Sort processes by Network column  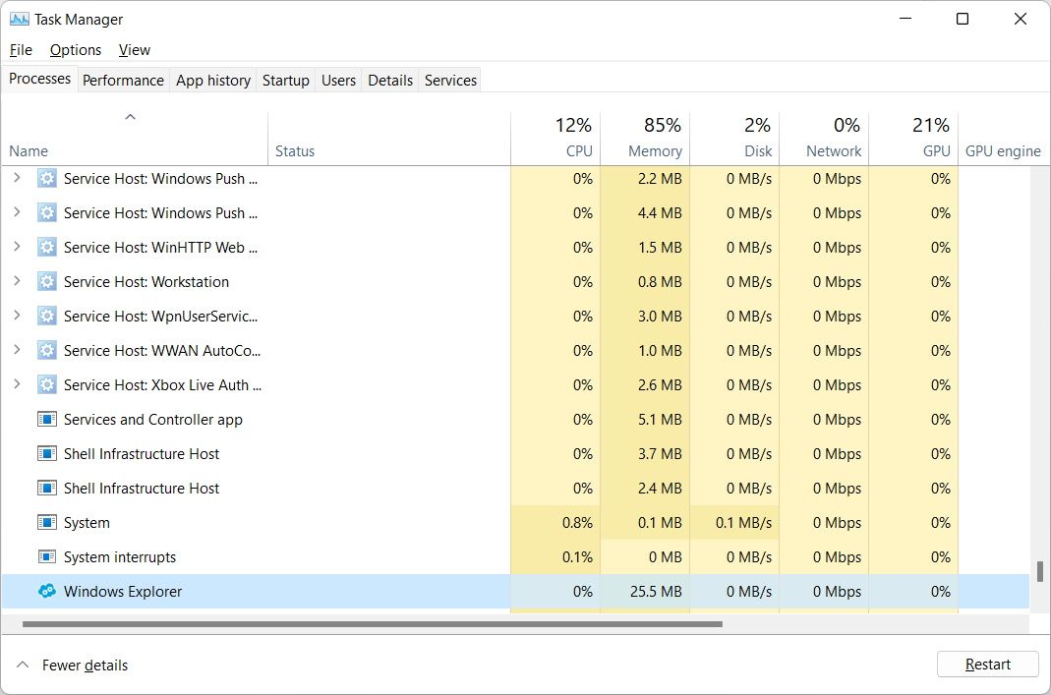point(825,138)
